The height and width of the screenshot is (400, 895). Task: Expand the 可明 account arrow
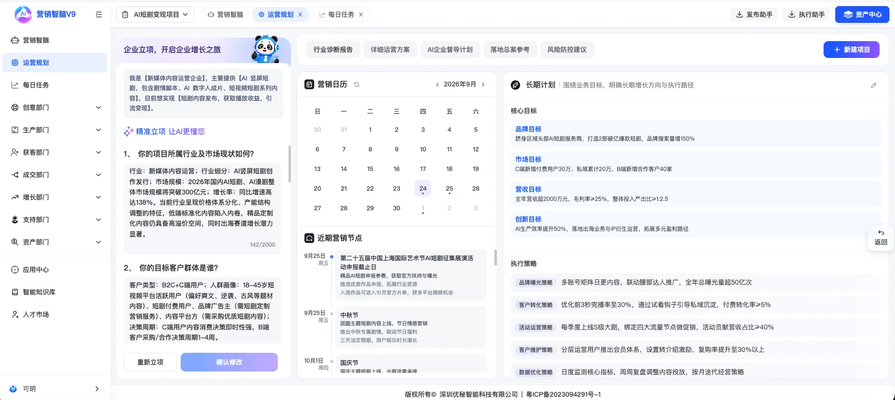pyautogui.click(x=97, y=389)
